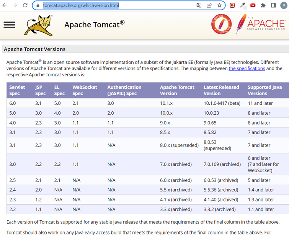The image size is (289, 236).
Task: Go forward one page
Action: (15, 5)
